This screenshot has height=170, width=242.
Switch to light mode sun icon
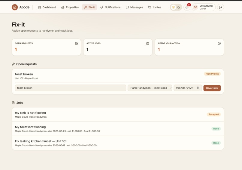pyautogui.click(x=174, y=7)
